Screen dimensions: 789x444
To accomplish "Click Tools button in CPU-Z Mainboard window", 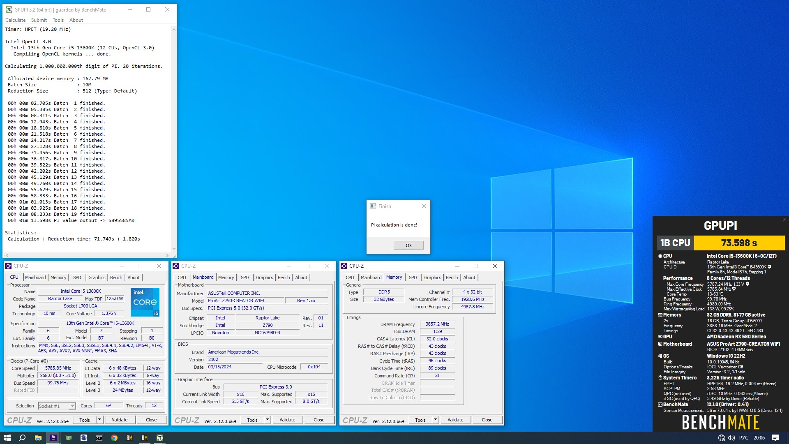I will (x=252, y=420).
